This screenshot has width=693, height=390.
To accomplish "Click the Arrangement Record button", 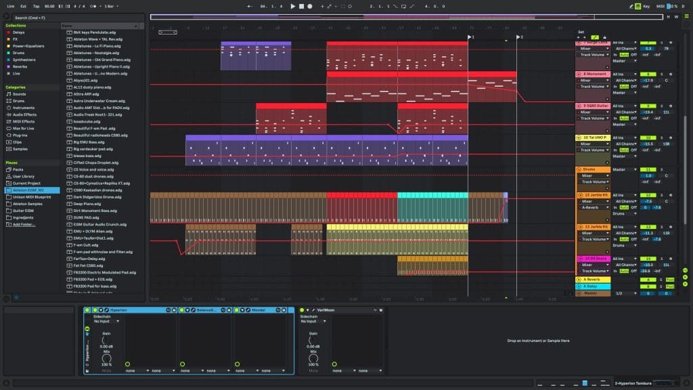I will (310, 6).
